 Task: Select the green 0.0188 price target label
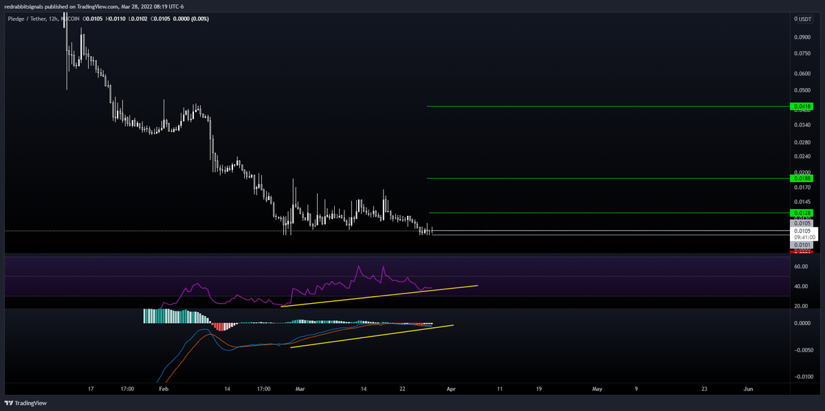[802, 178]
